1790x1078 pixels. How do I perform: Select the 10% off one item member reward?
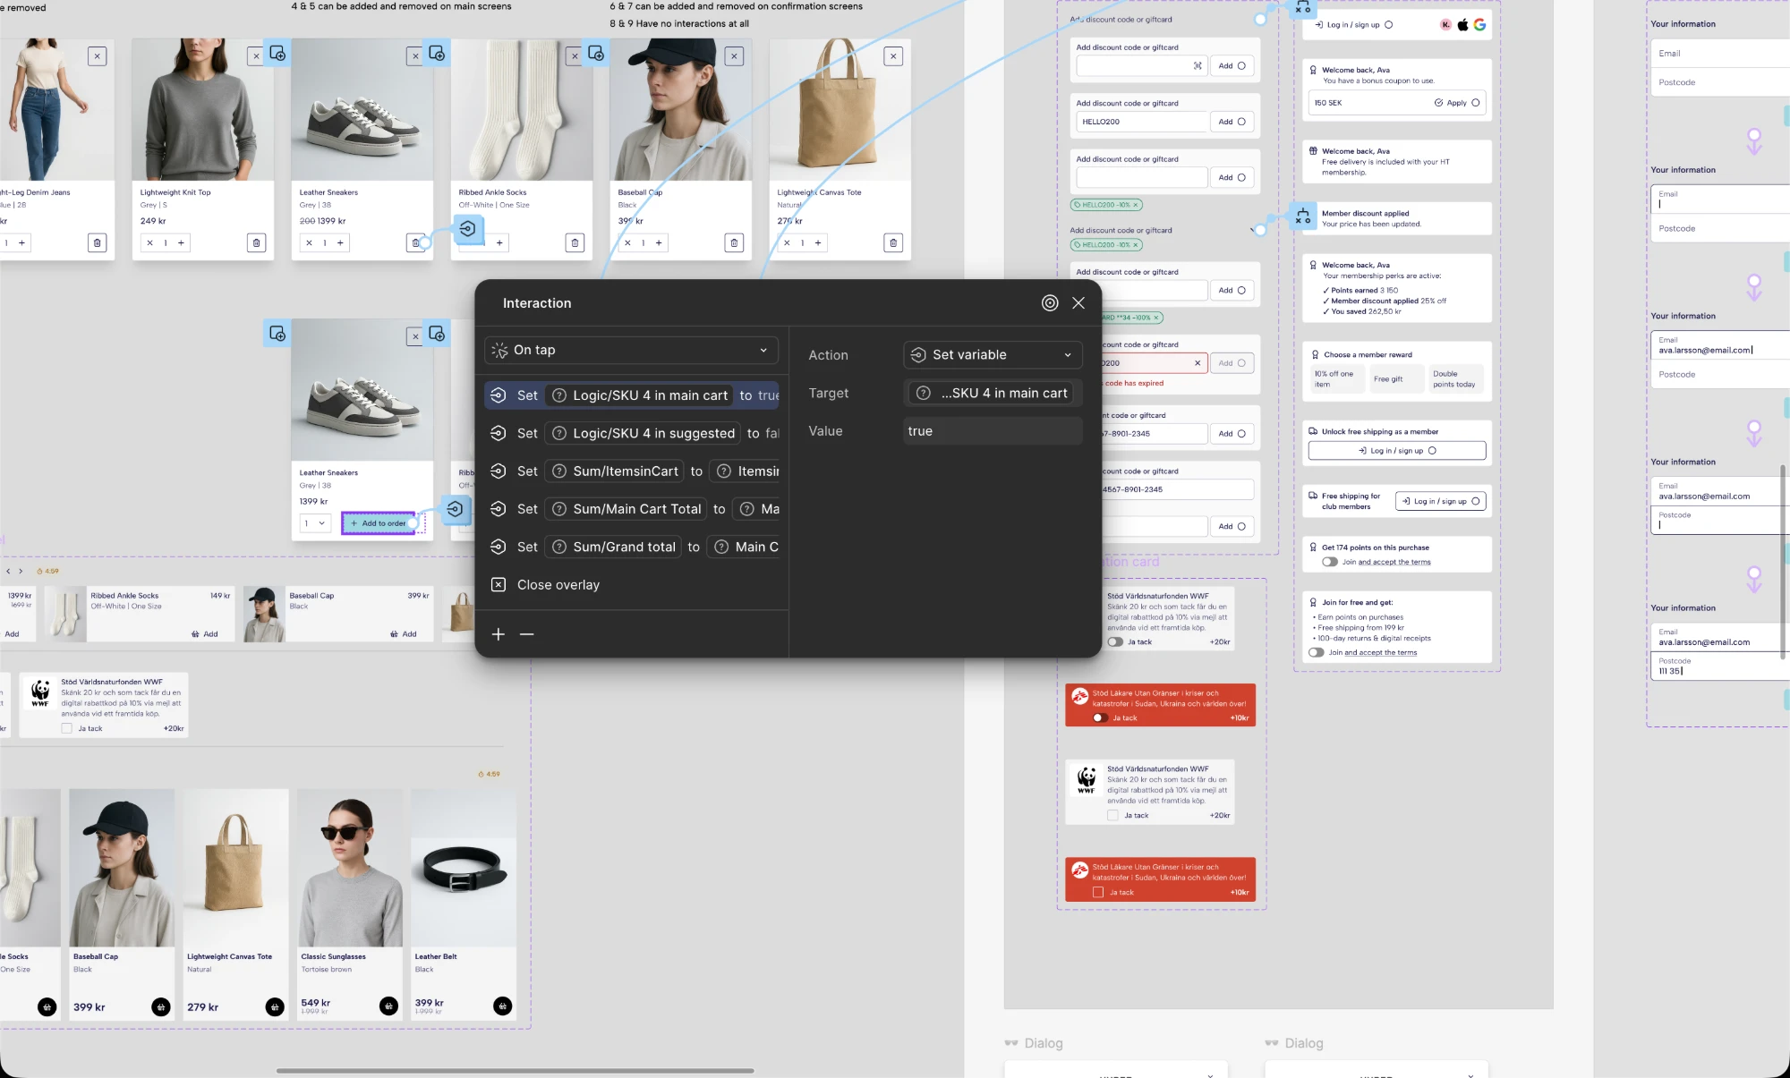[x=1335, y=379]
